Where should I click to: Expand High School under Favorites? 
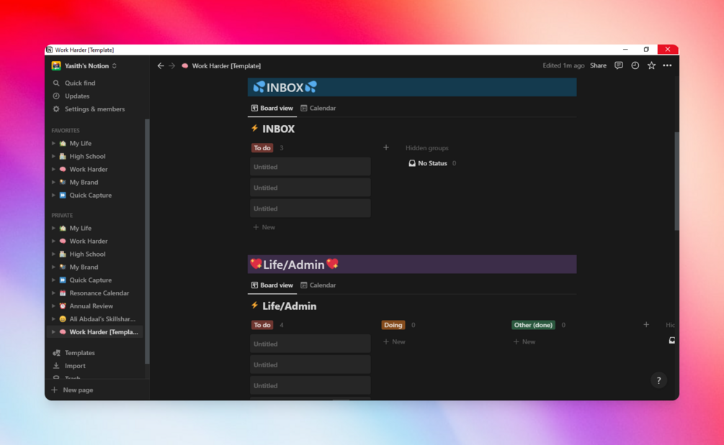point(53,156)
